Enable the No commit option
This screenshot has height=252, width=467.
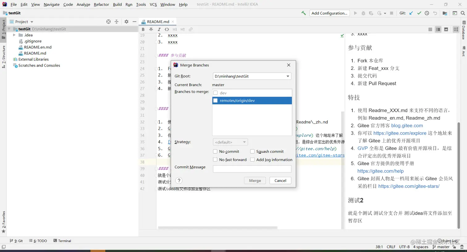tap(215, 151)
